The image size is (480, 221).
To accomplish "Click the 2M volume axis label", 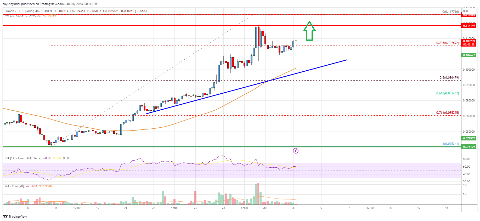I will tap(465, 194).
